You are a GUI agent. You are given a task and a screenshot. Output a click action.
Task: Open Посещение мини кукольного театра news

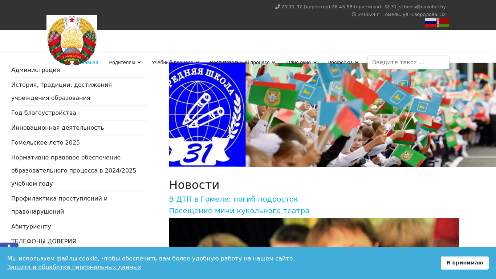point(239,211)
